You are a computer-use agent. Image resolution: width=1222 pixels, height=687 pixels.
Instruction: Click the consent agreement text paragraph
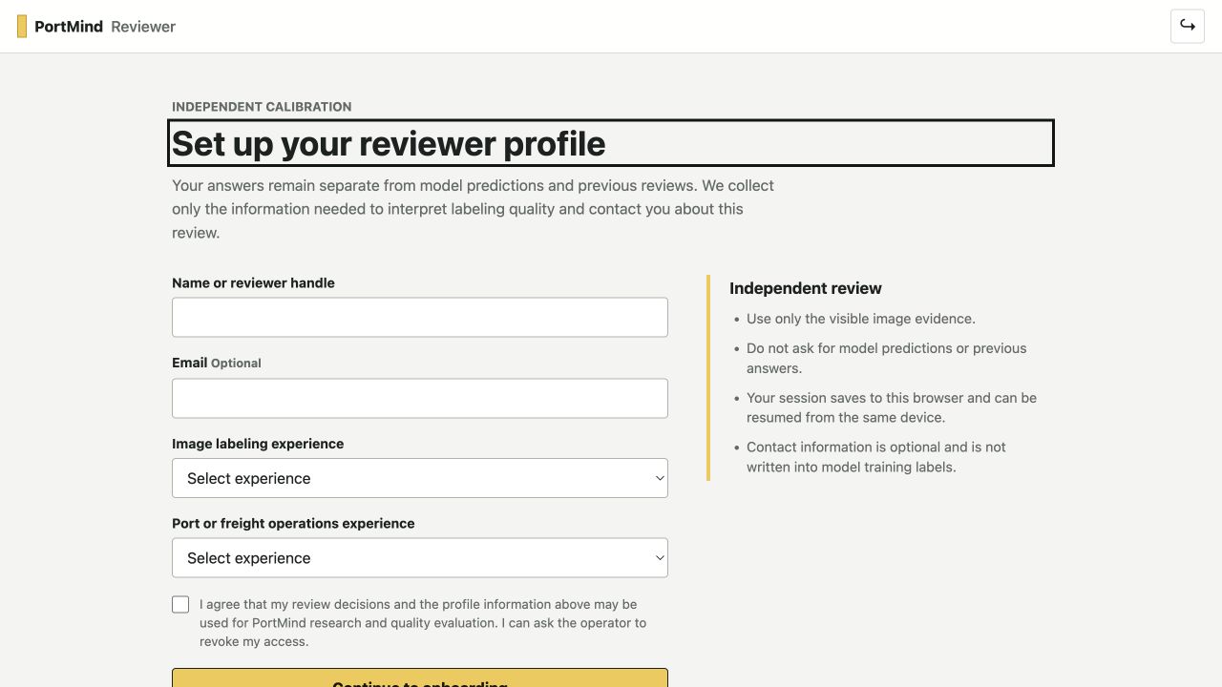coord(423,623)
